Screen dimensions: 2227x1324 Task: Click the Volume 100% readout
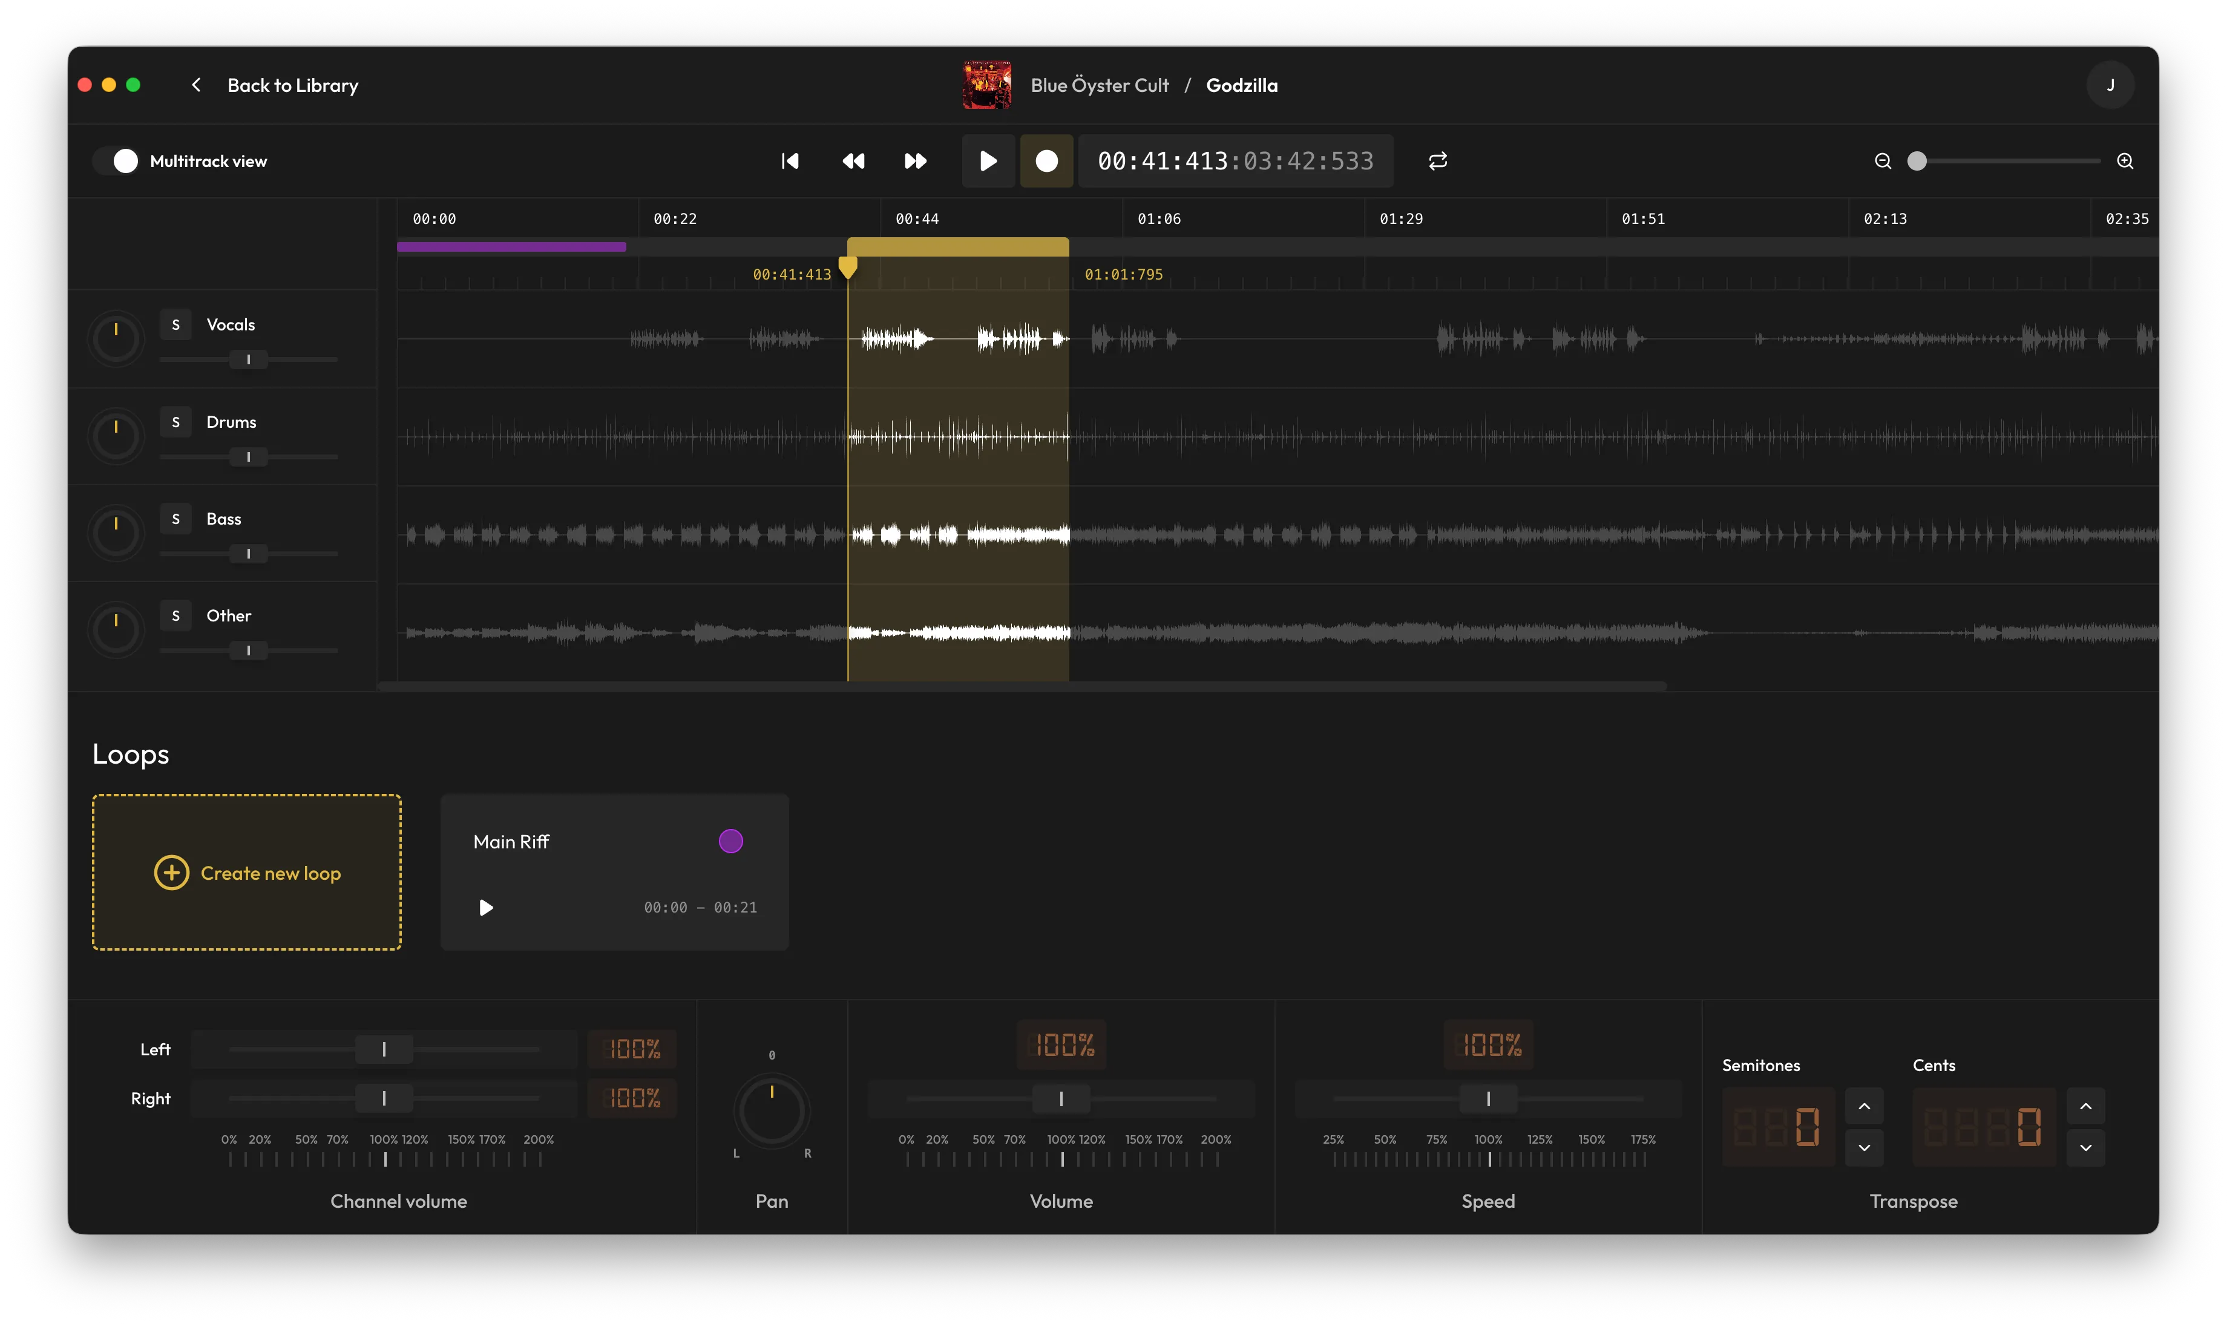1061,1045
